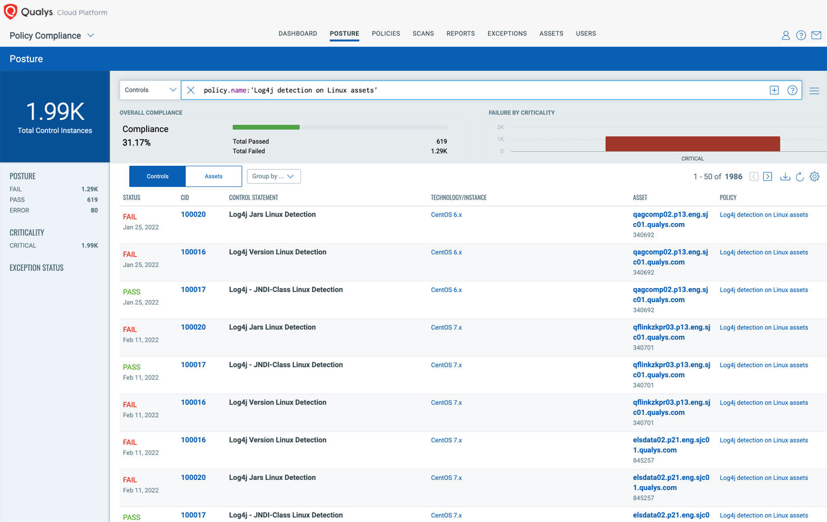Open the Controls search scope dropdown
Screen dimensions: 827x522
[x=150, y=90]
